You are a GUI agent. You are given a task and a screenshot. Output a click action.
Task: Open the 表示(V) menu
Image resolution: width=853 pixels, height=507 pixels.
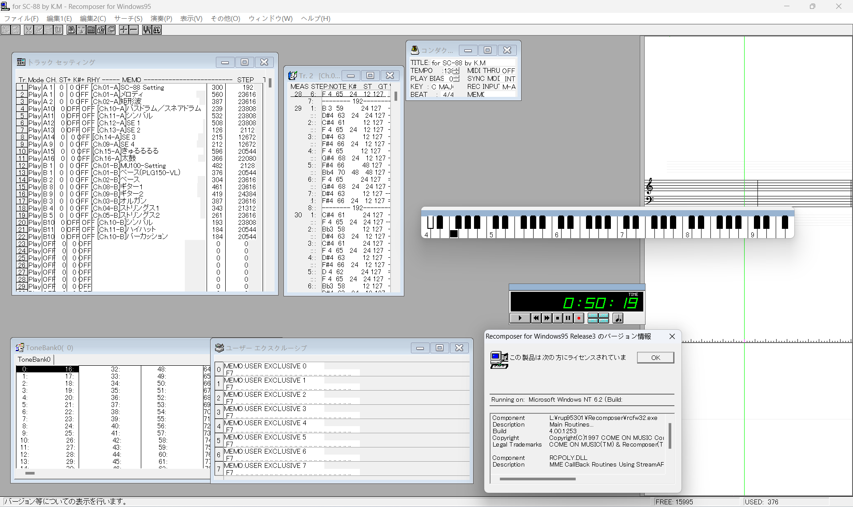pos(191,18)
